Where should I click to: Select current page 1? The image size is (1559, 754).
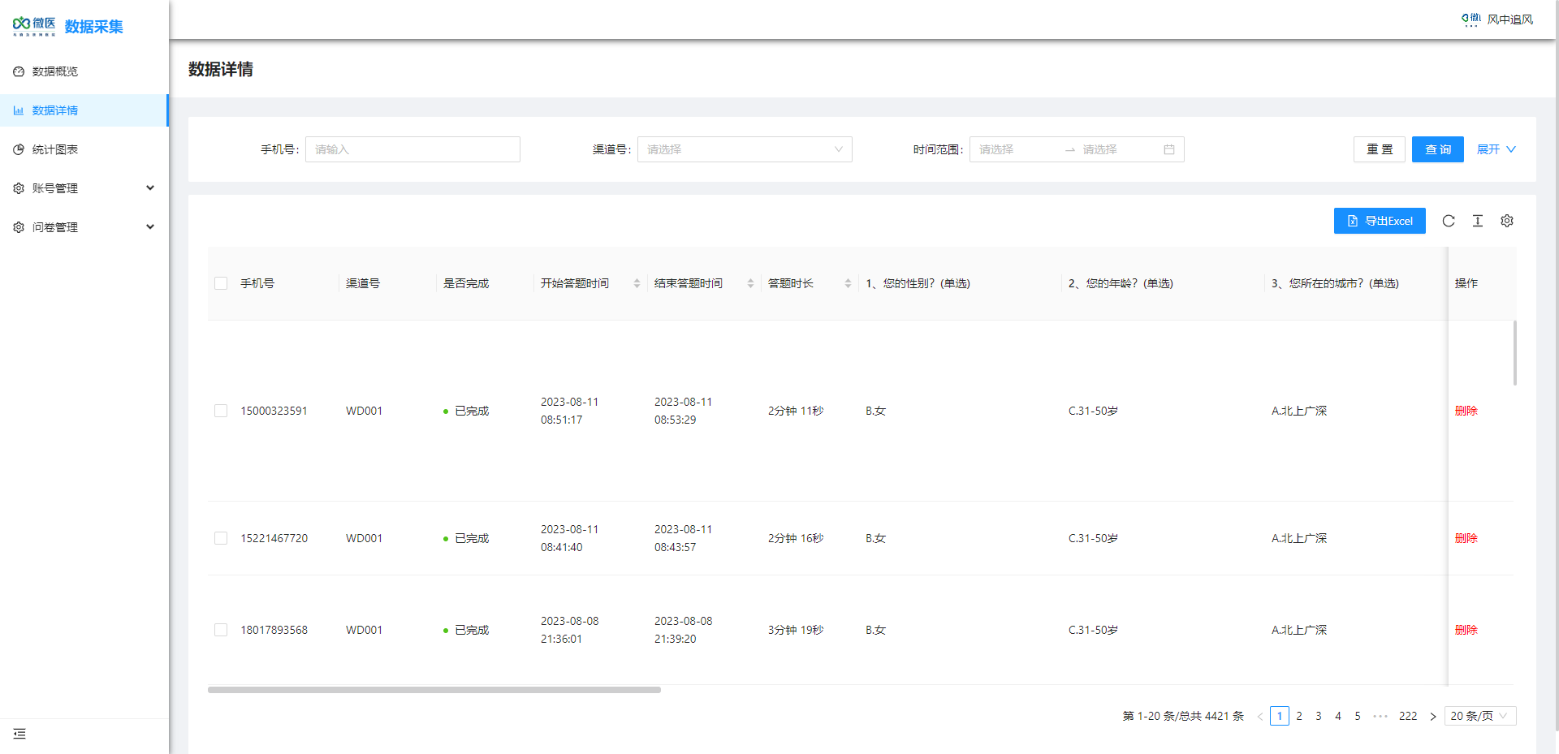(x=1280, y=716)
